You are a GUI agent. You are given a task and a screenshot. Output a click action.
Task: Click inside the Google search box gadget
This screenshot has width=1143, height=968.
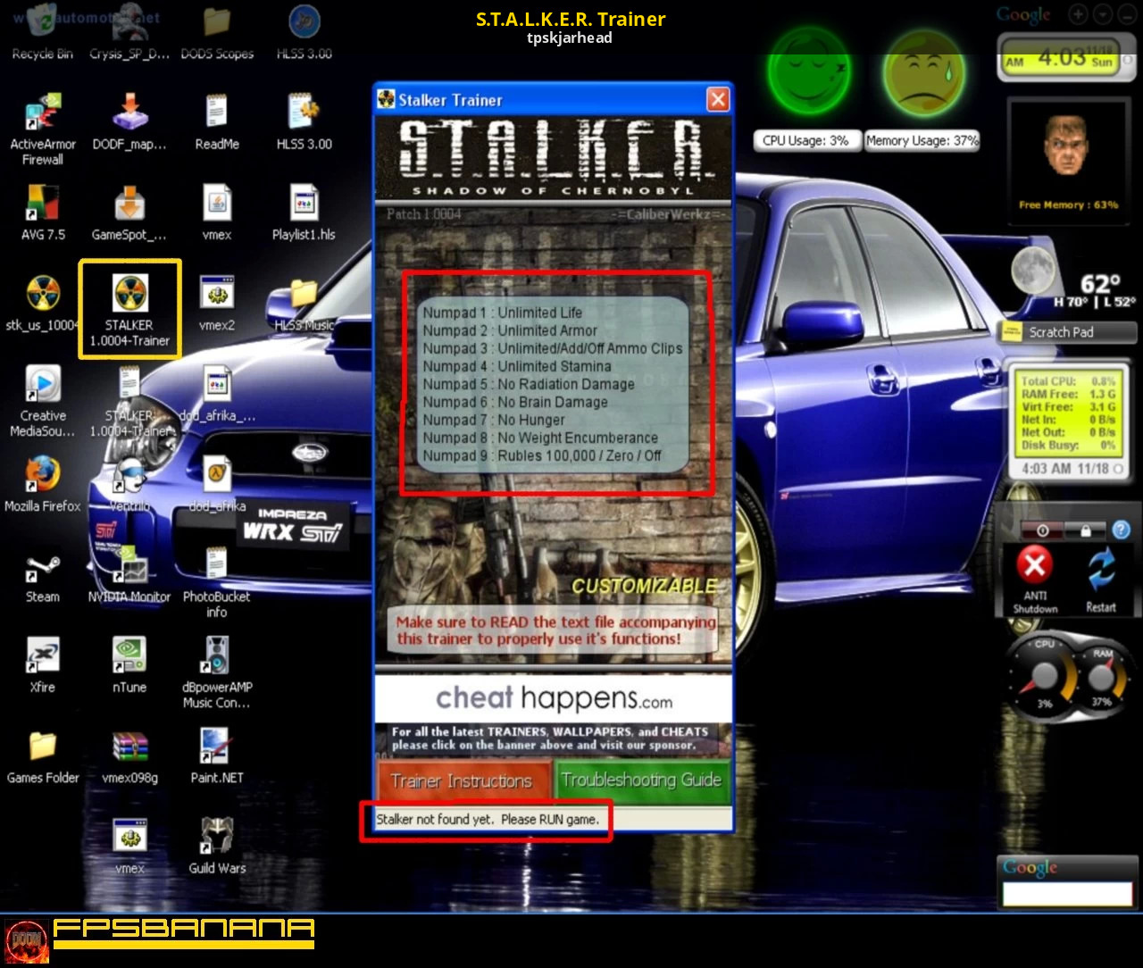[x=1067, y=893]
